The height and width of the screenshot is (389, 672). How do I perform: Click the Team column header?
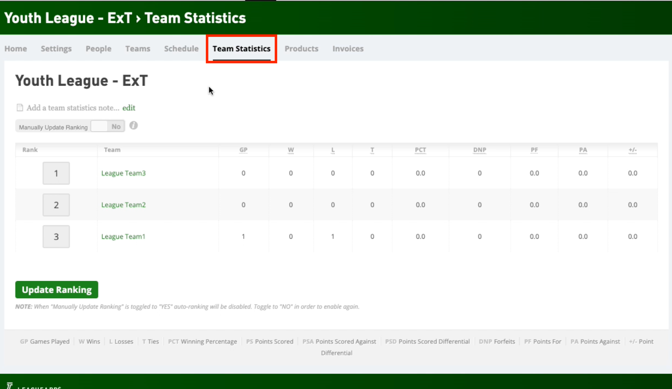[x=112, y=150]
